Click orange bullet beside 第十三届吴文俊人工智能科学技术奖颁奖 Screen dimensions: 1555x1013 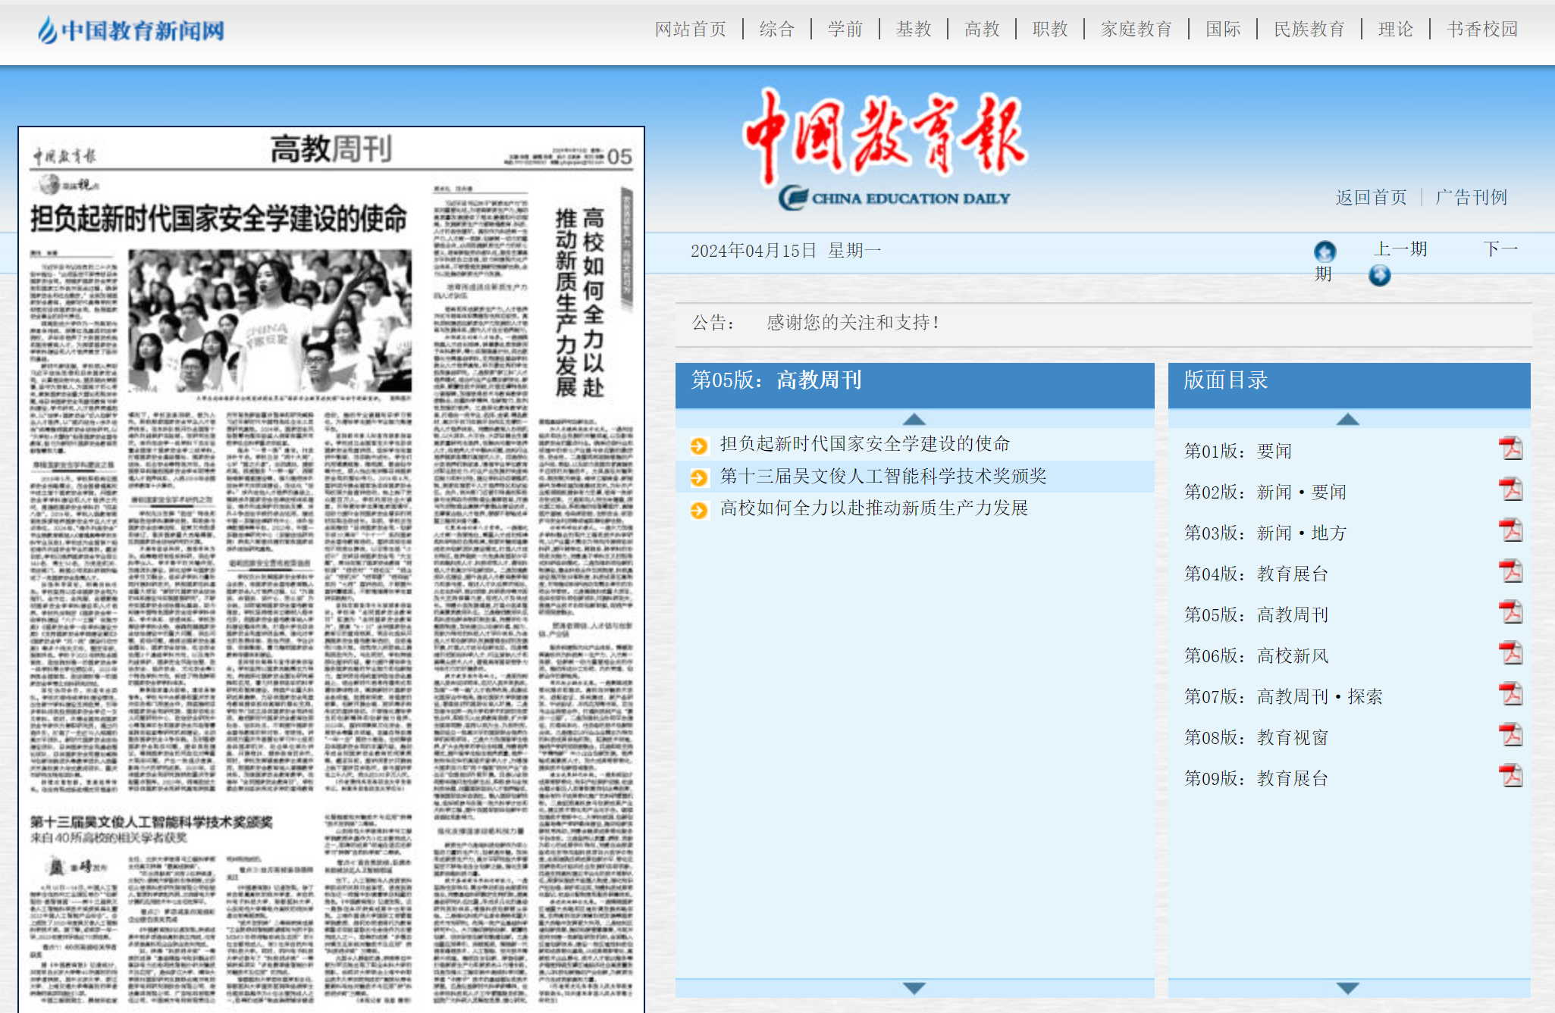click(x=699, y=478)
